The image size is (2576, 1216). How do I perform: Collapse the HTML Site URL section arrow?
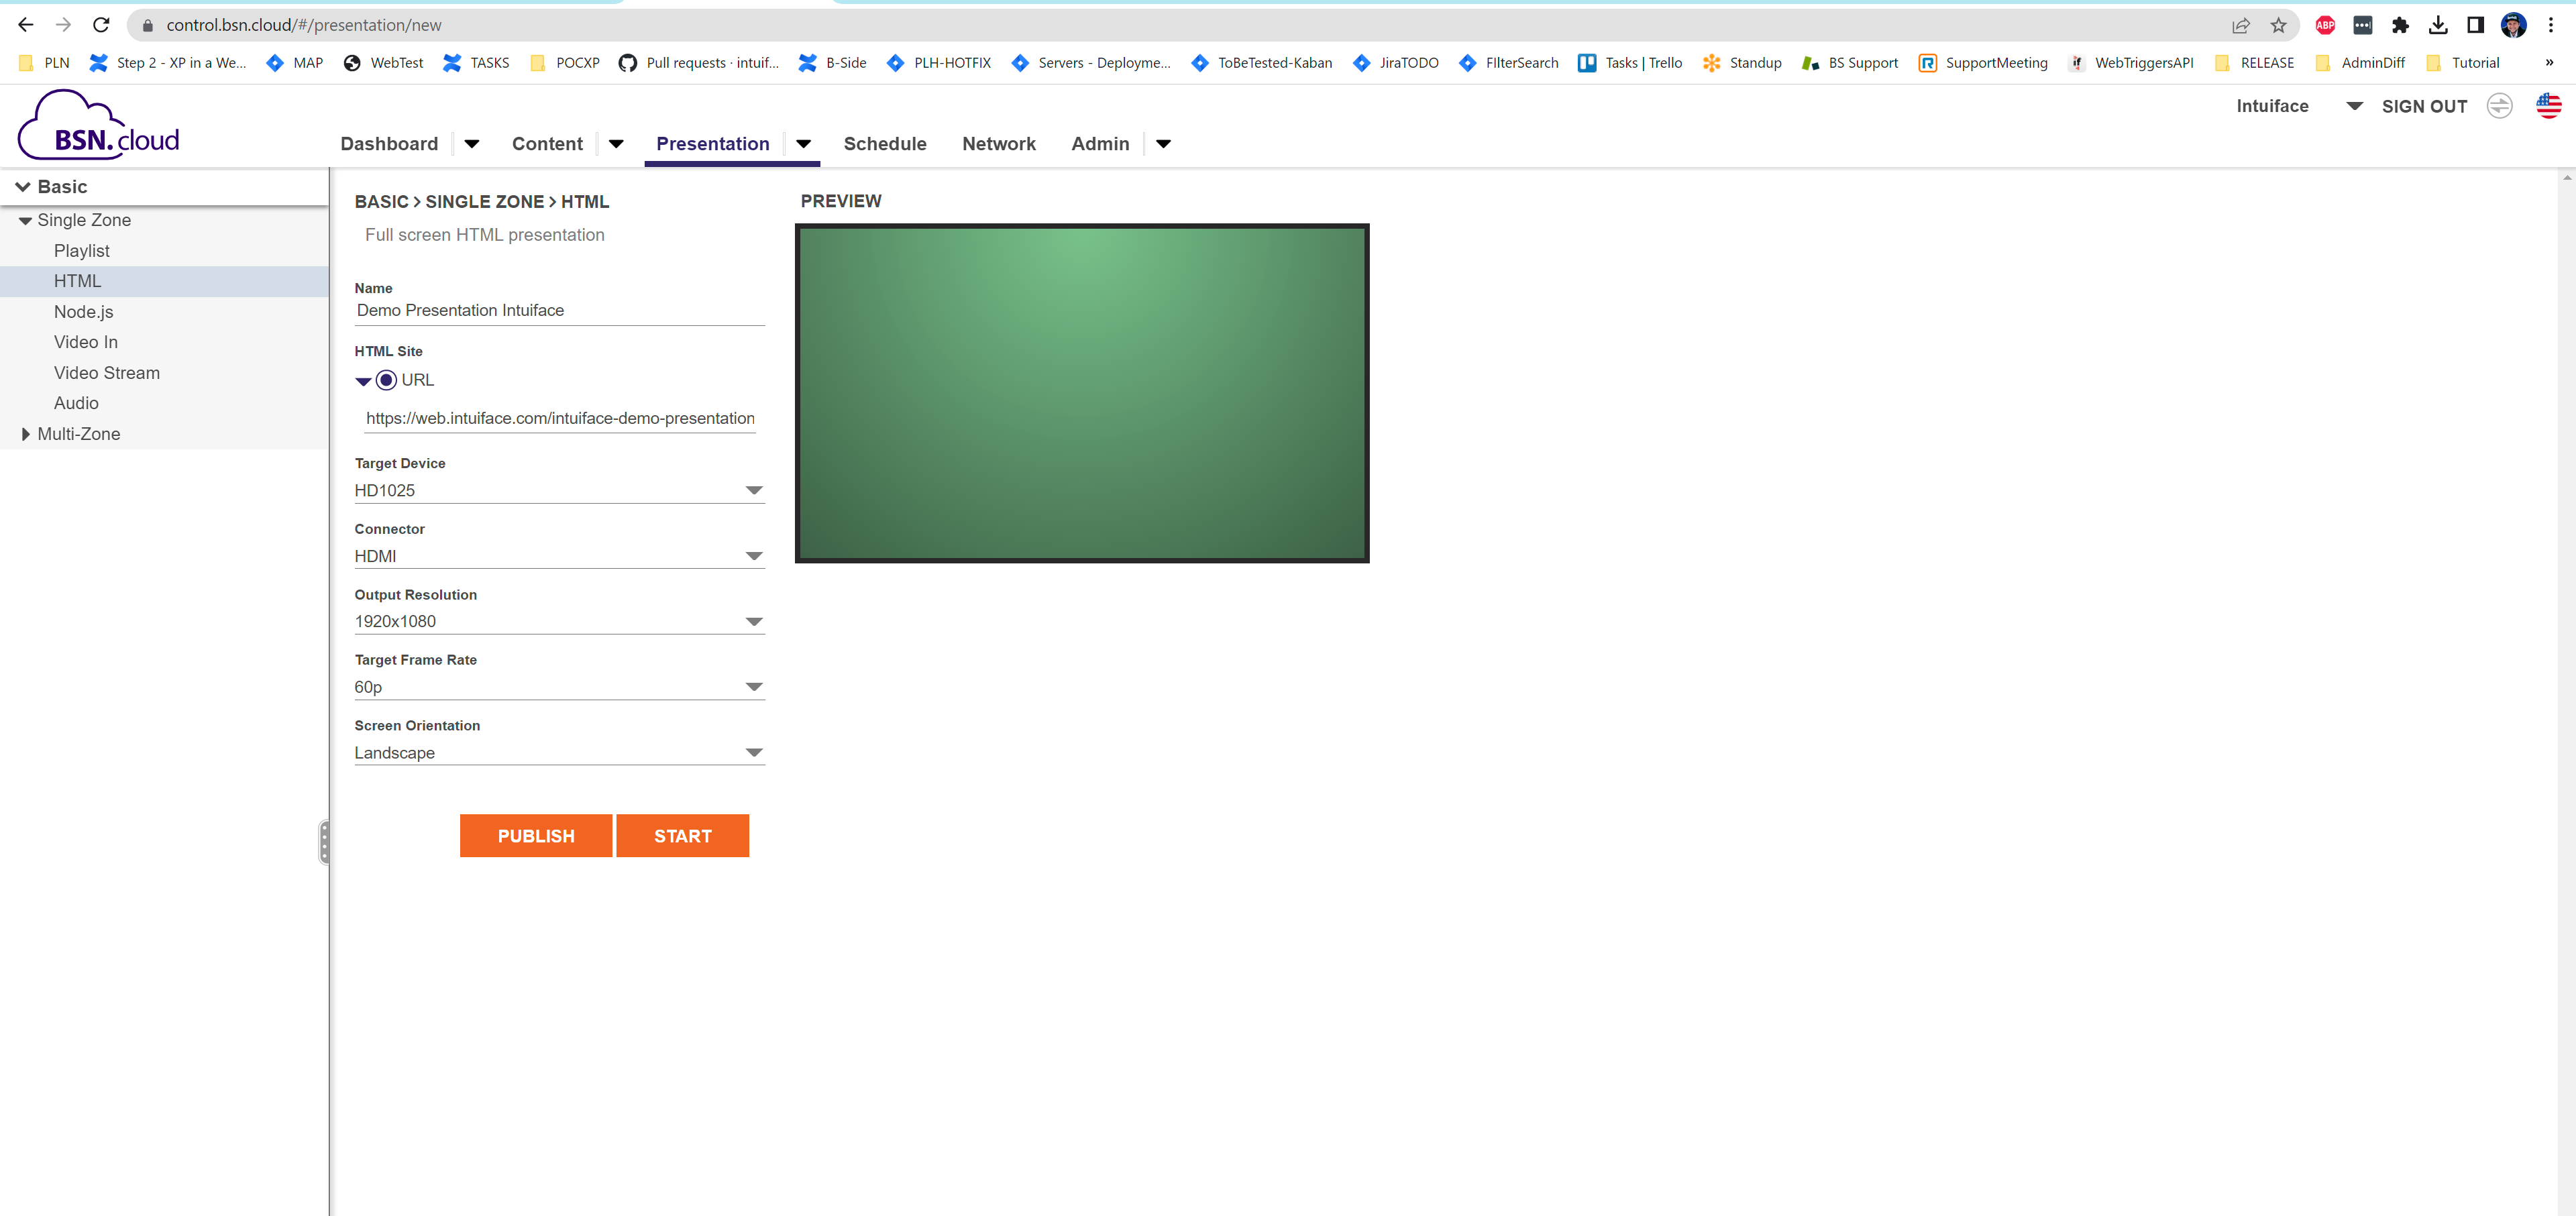click(x=363, y=381)
